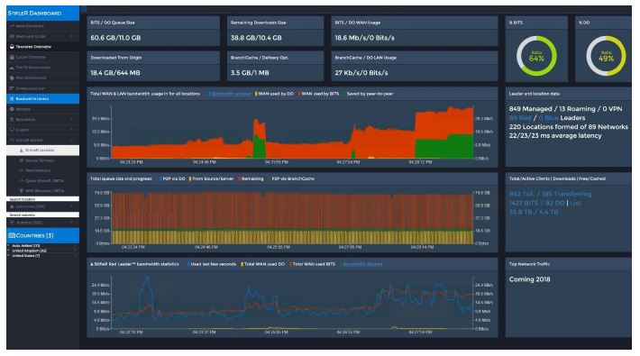
Task: Open the clients List link
Action: click(x=575, y=203)
